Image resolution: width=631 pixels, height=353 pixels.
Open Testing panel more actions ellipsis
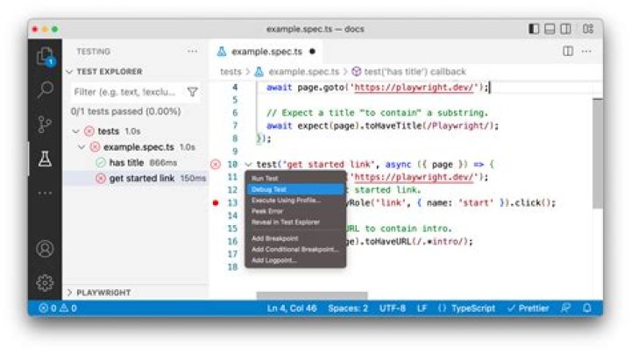192,52
